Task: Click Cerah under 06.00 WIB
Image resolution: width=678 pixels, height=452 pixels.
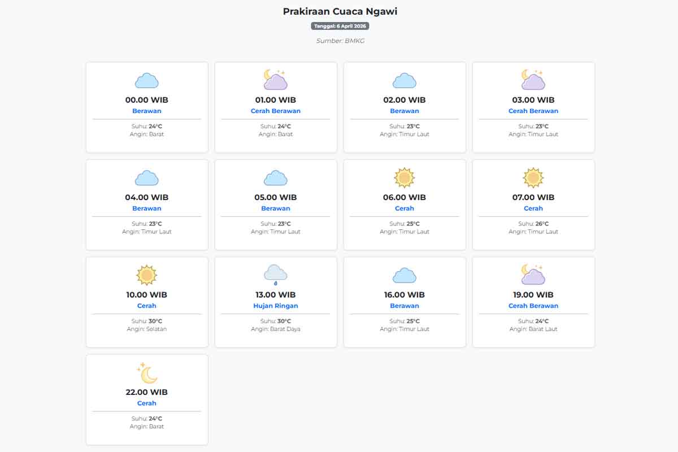Action: point(405,208)
